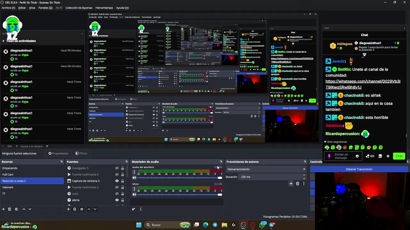Select the Valorant scene
This screenshot has width=410, height=230.
32,187
